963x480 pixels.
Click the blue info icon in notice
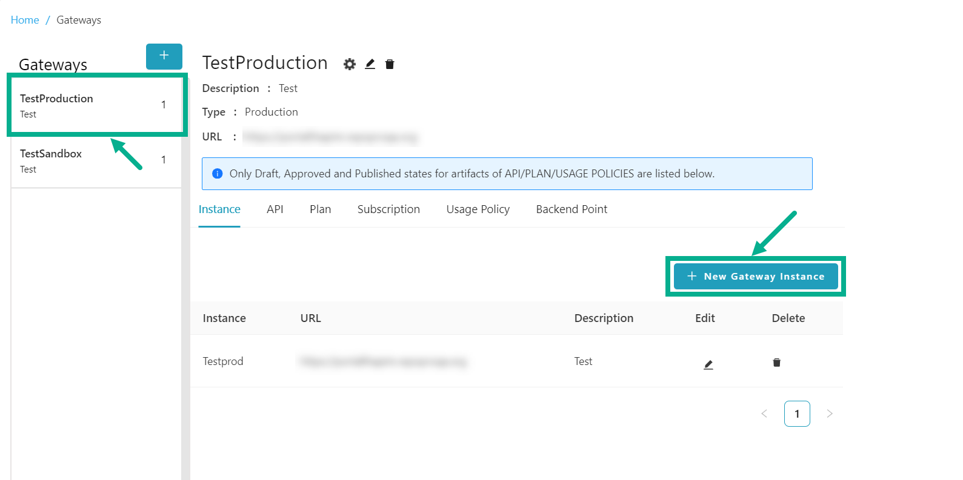217,174
